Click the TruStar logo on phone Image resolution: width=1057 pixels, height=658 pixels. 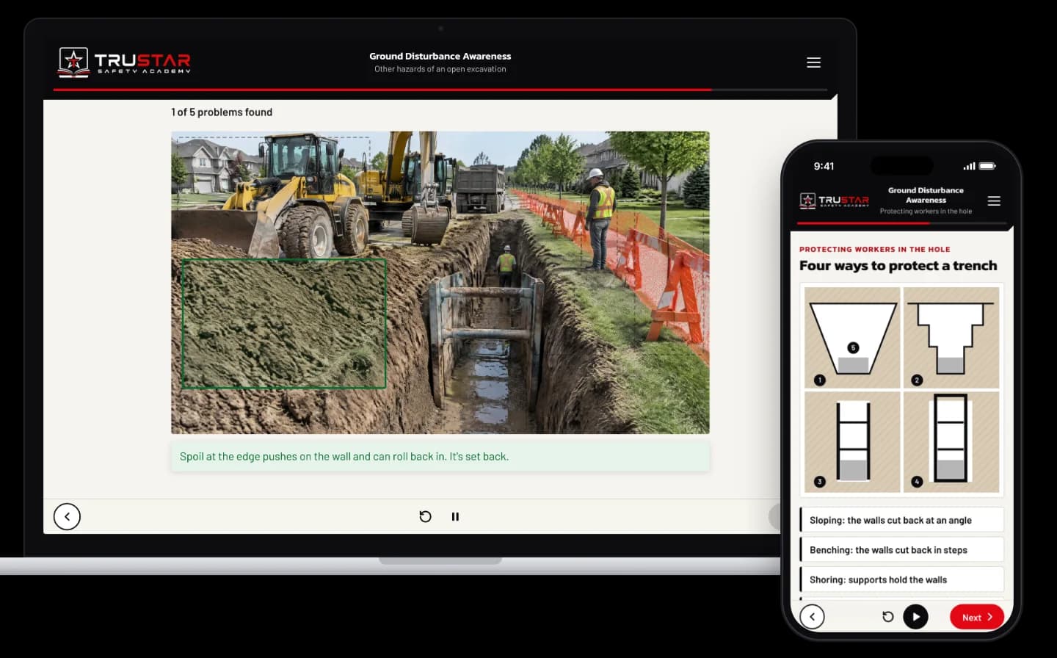pos(835,200)
